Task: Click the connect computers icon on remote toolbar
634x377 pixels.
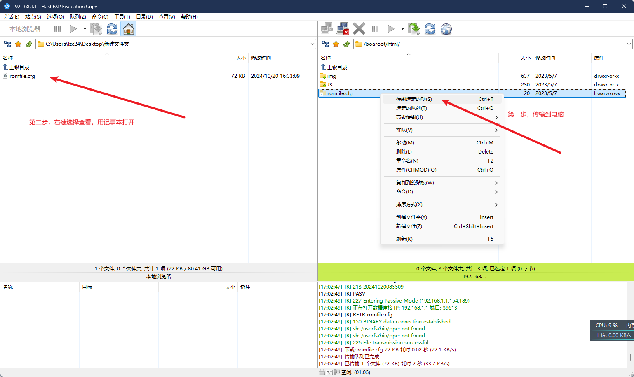Action: 326,29
